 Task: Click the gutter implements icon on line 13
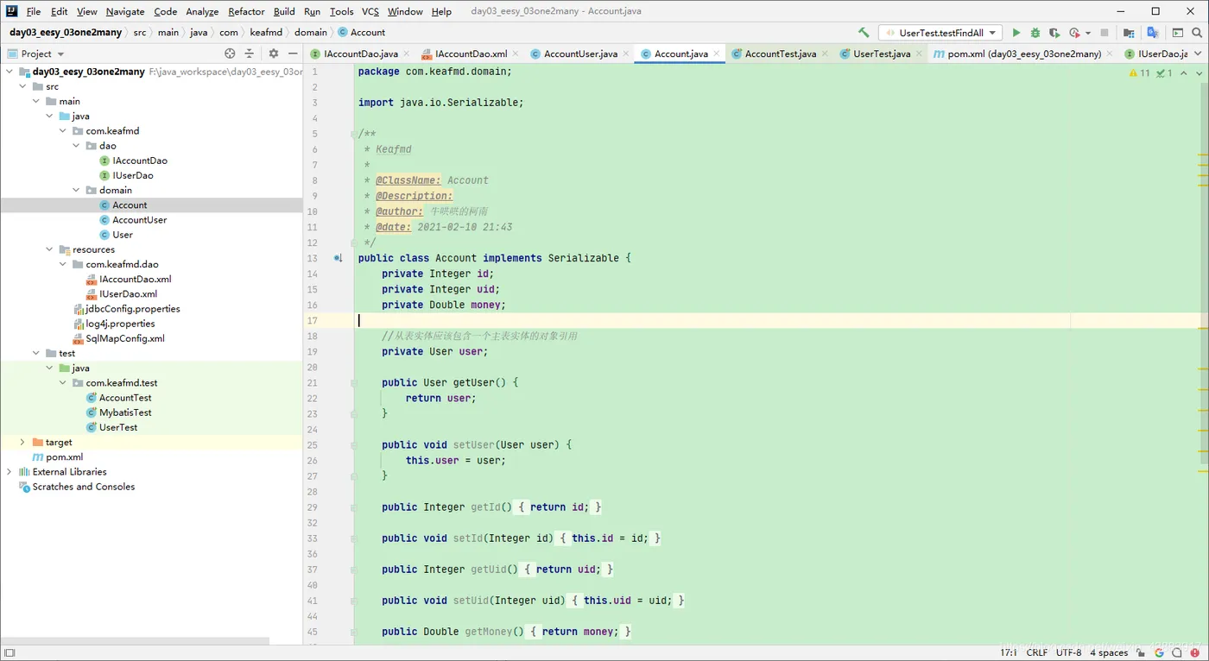[x=338, y=258]
